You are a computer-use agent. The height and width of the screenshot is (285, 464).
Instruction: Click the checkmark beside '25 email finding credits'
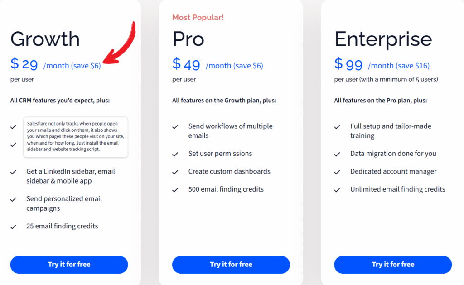pos(13,226)
